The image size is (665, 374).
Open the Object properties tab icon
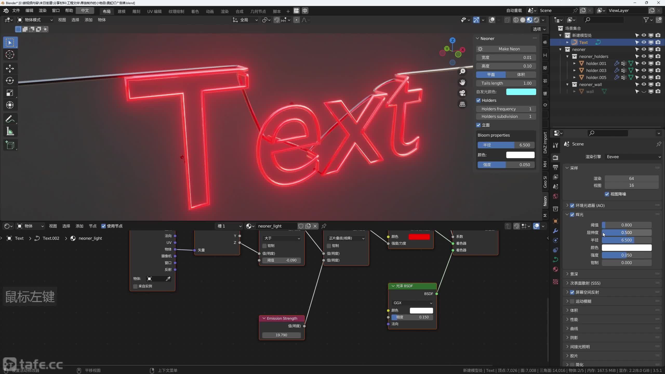(x=555, y=221)
